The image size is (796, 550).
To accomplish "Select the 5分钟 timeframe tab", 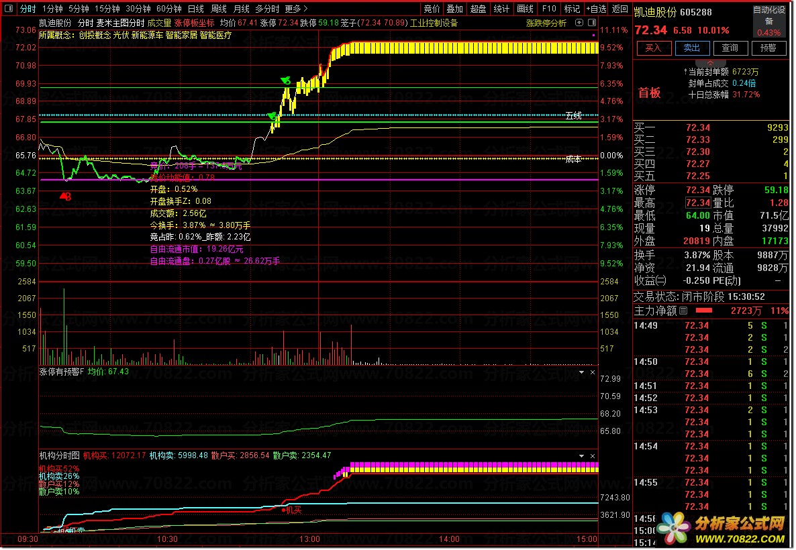I will tap(79, 9).
